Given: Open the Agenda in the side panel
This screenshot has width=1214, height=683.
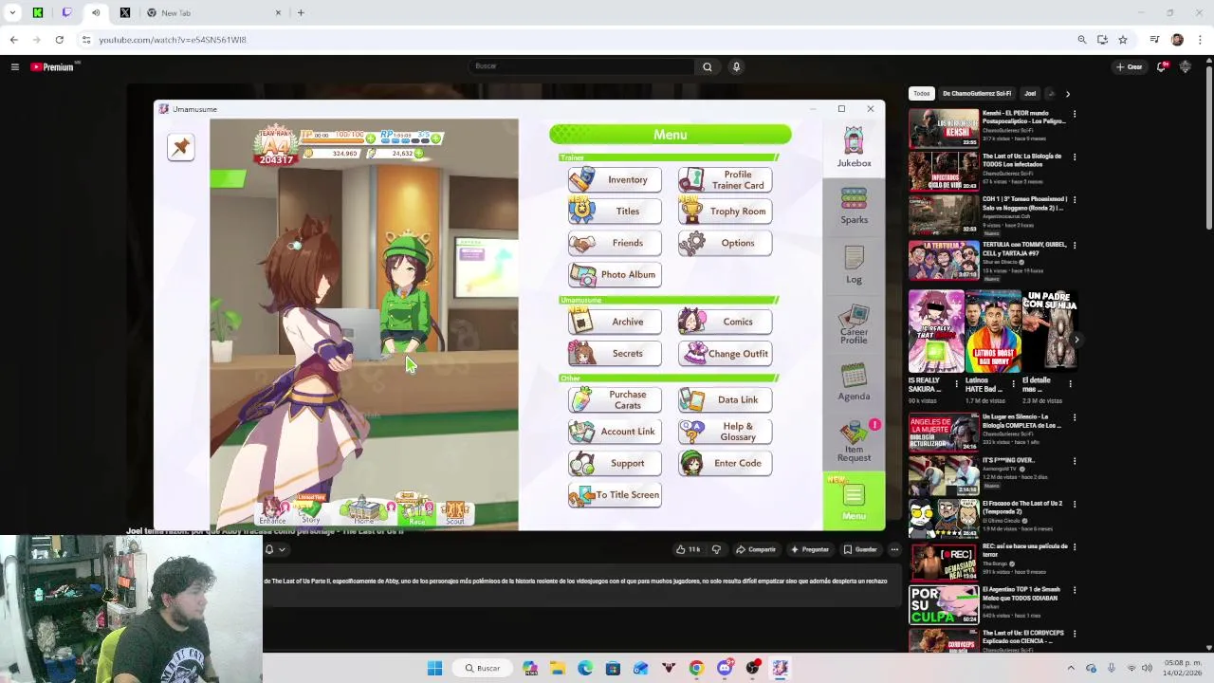Looking at the screenshot, I should click(x=854, y=381).
